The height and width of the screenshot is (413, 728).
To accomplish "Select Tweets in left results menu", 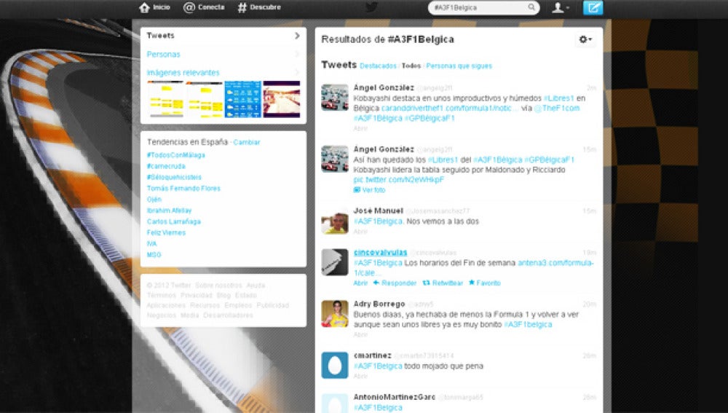I will pos(161,35).
